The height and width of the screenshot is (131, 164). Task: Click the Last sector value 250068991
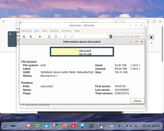(x=122, y=90)
